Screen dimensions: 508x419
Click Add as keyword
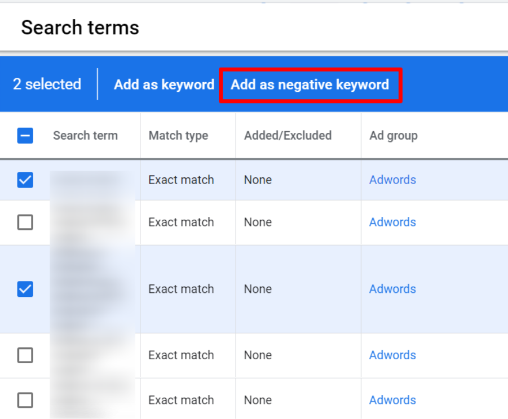click(164, 84)
